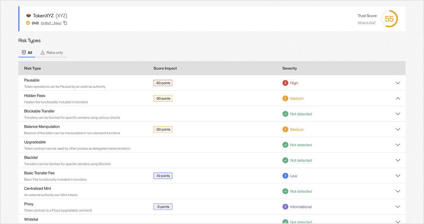Viewport: 424px width, 224px height.
Task: Click the -50 points badge for Pausable
Action: click(x=162, y=83)
